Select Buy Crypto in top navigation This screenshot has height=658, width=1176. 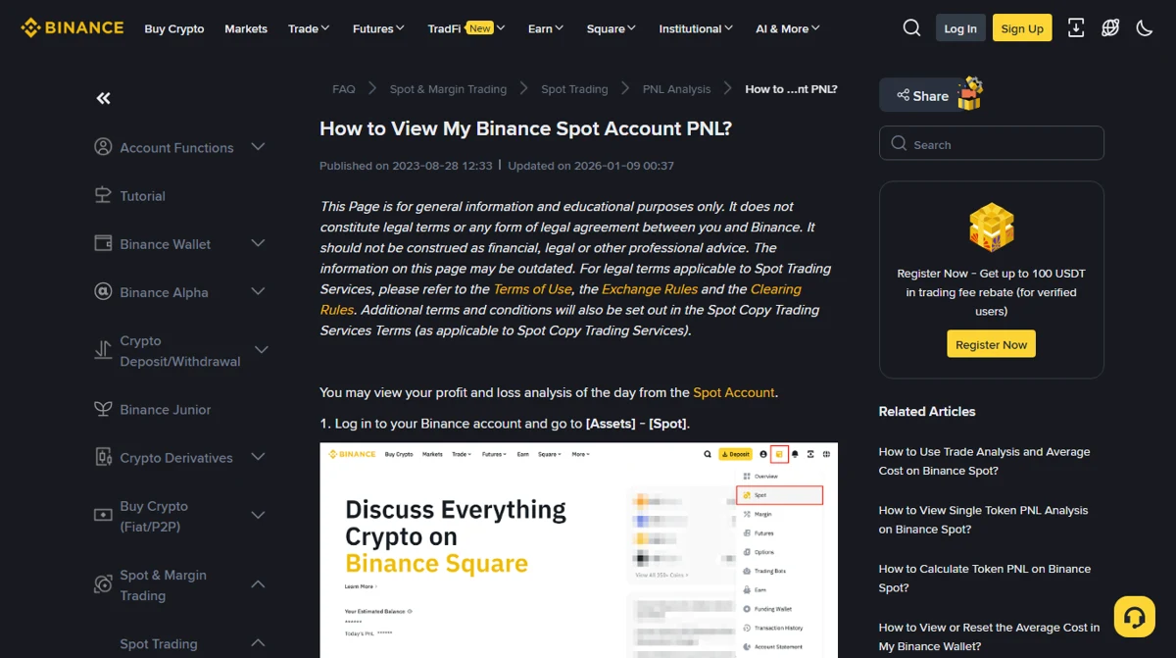pos(174,28)
